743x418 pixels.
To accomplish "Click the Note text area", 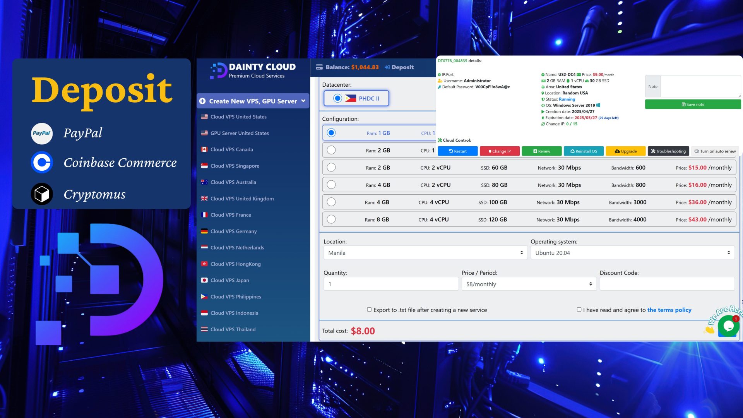I will tap(700, 86).
